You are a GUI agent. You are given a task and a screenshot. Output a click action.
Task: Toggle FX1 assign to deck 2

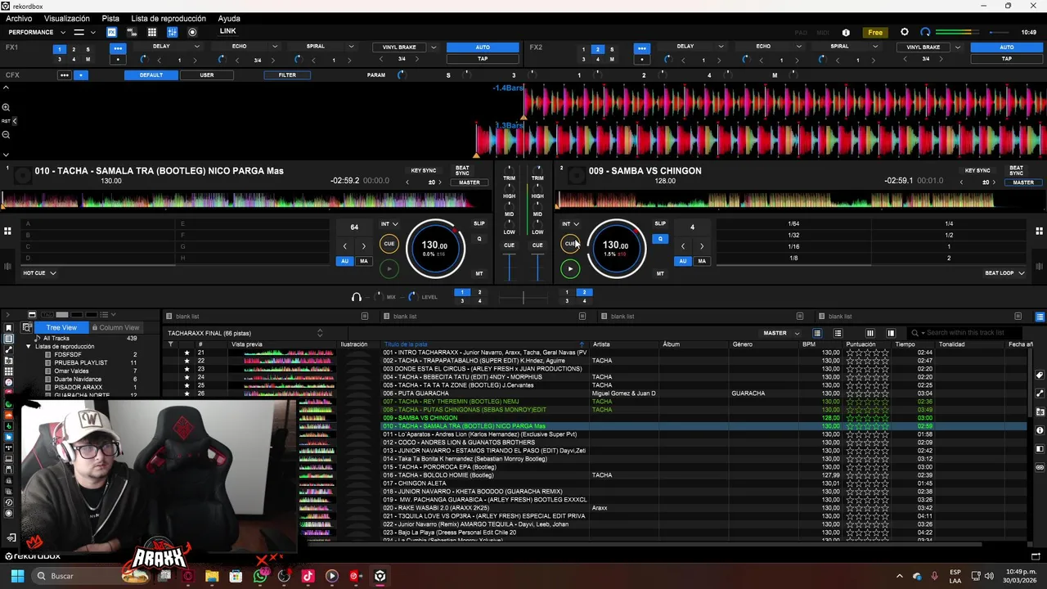point(74,49)
